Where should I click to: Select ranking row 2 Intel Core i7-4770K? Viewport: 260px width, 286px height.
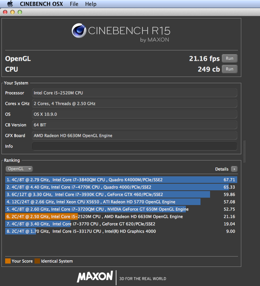coord(121,187)
